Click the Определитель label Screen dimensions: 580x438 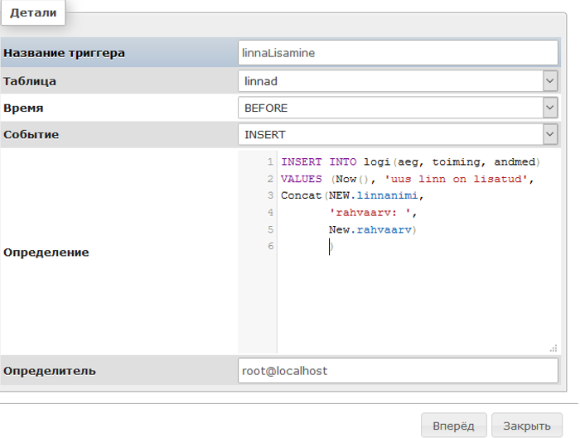point(50,371)
